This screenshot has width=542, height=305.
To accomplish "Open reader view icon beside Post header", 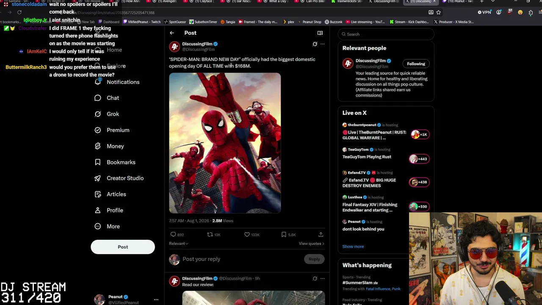I will tap(320, 33).
